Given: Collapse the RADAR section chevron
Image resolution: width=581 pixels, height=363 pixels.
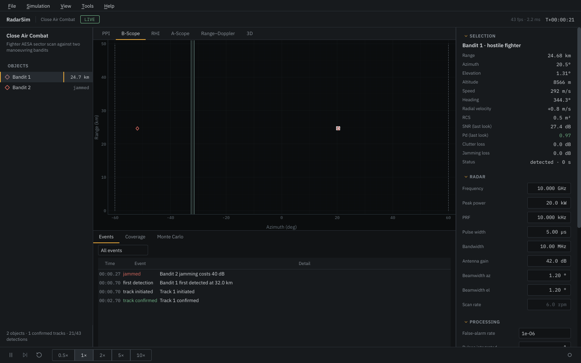Looking at the screenshot, I should [x=466, y=177].
